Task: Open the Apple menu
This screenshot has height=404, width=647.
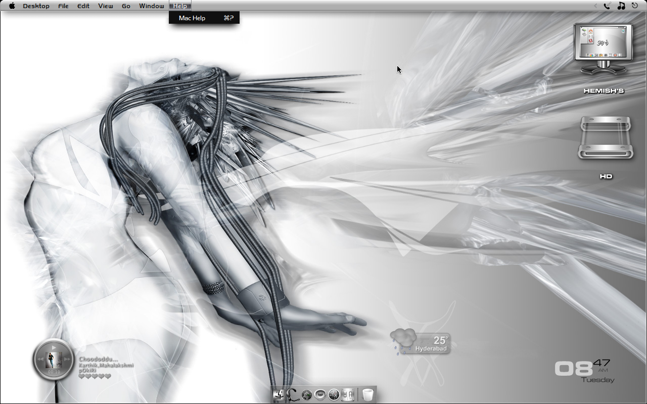Action: tap(12, 6)
